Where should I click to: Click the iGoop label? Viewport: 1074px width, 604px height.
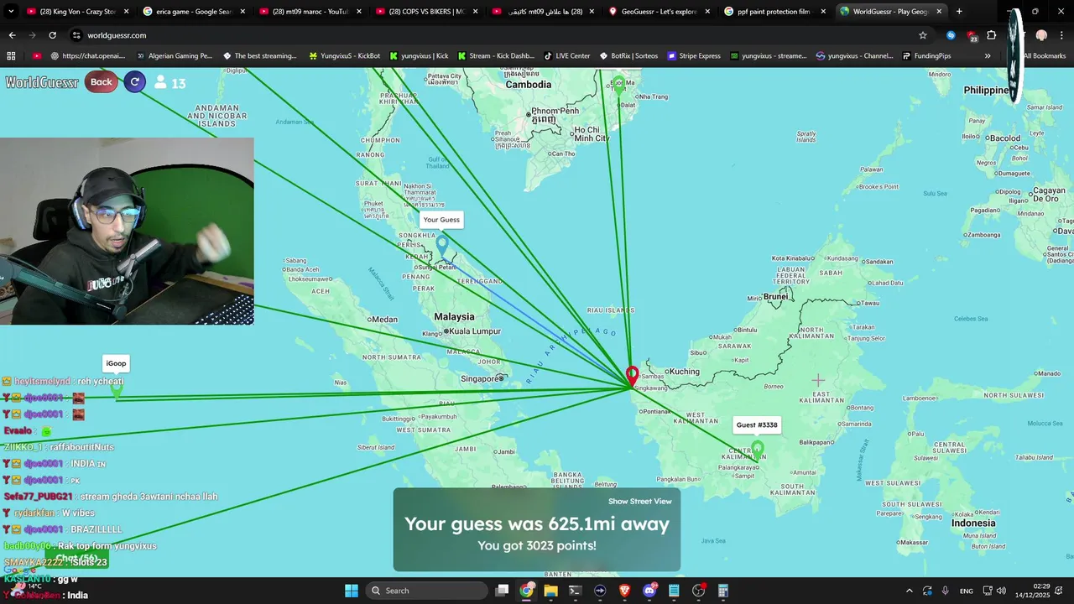coord(116,363)
